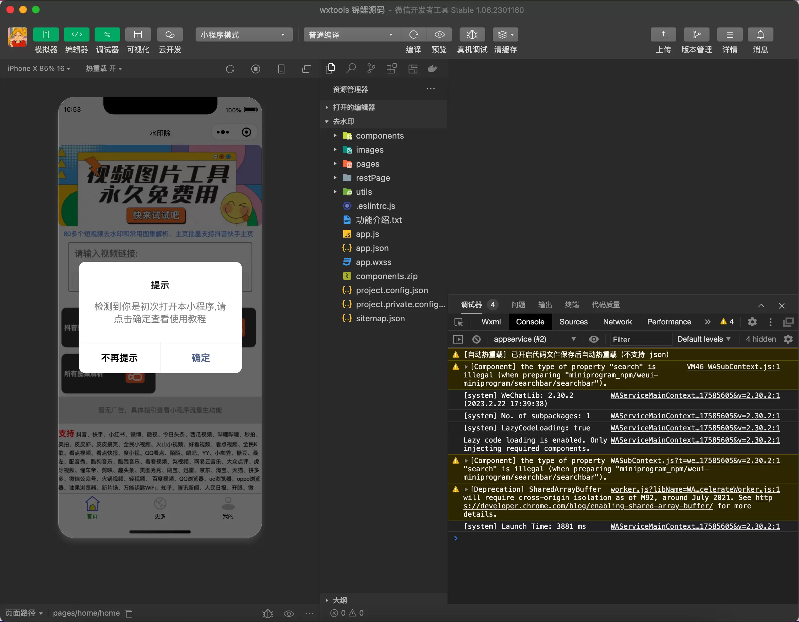Toggle the console sidebar panel icon

pos(458,339)
